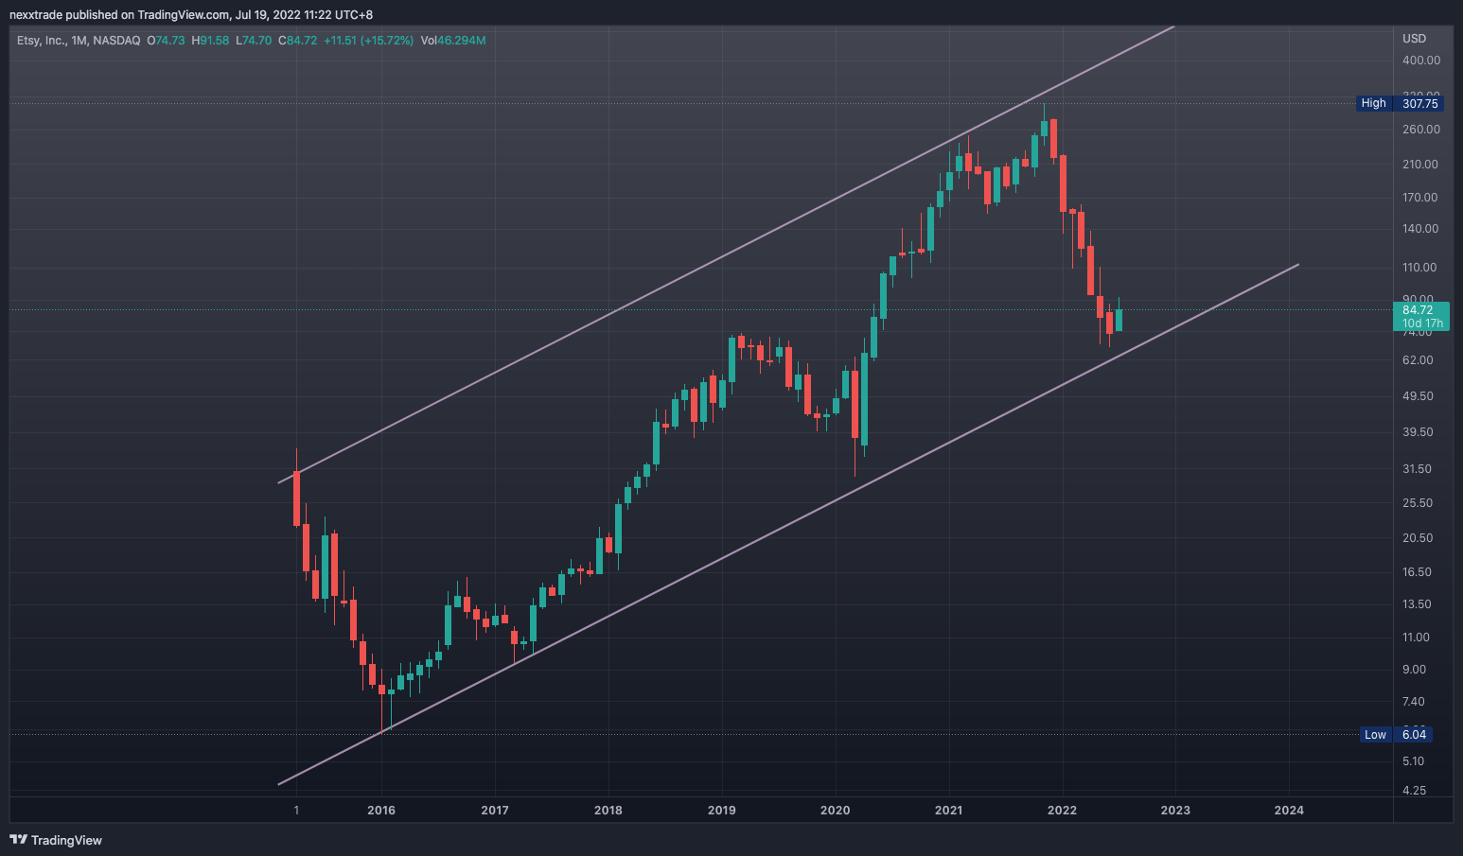Click 140.00 on the price axis

(x=1419, y=228)
